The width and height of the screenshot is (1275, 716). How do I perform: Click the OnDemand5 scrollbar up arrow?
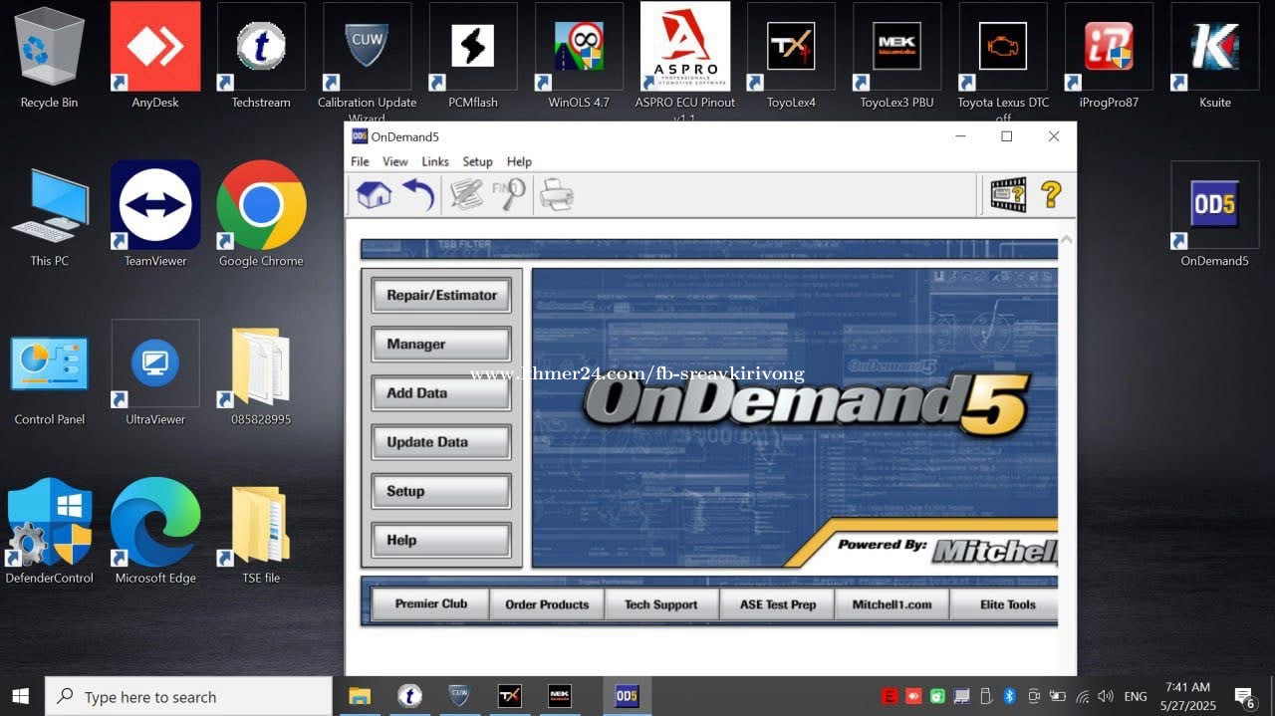(1067, 240)
